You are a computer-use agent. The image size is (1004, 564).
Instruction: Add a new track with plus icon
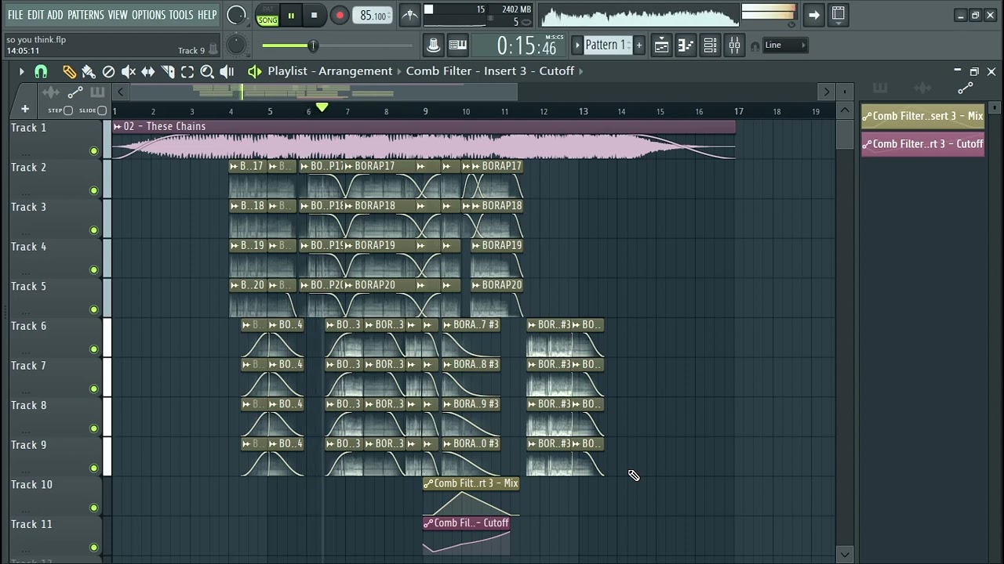pos(25,110)
